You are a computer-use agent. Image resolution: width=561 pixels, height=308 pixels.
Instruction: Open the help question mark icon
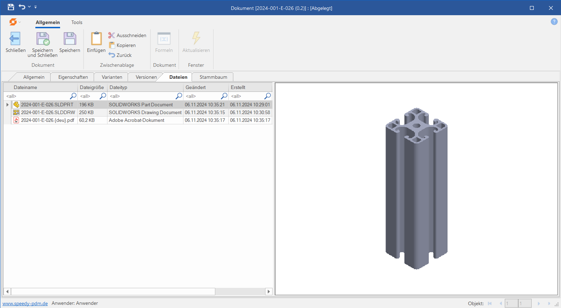point(554,22)
